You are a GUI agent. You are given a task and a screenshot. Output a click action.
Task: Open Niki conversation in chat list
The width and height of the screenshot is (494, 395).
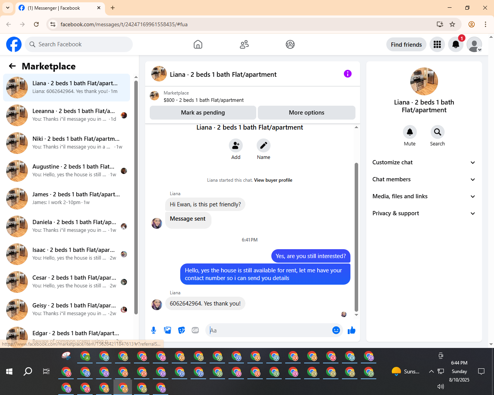coord(67,143)
